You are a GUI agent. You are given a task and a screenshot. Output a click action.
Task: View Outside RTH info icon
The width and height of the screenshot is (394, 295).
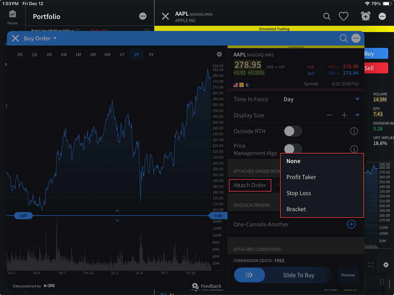(354, 131)
